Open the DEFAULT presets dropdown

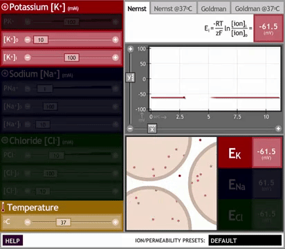[245, 241]
